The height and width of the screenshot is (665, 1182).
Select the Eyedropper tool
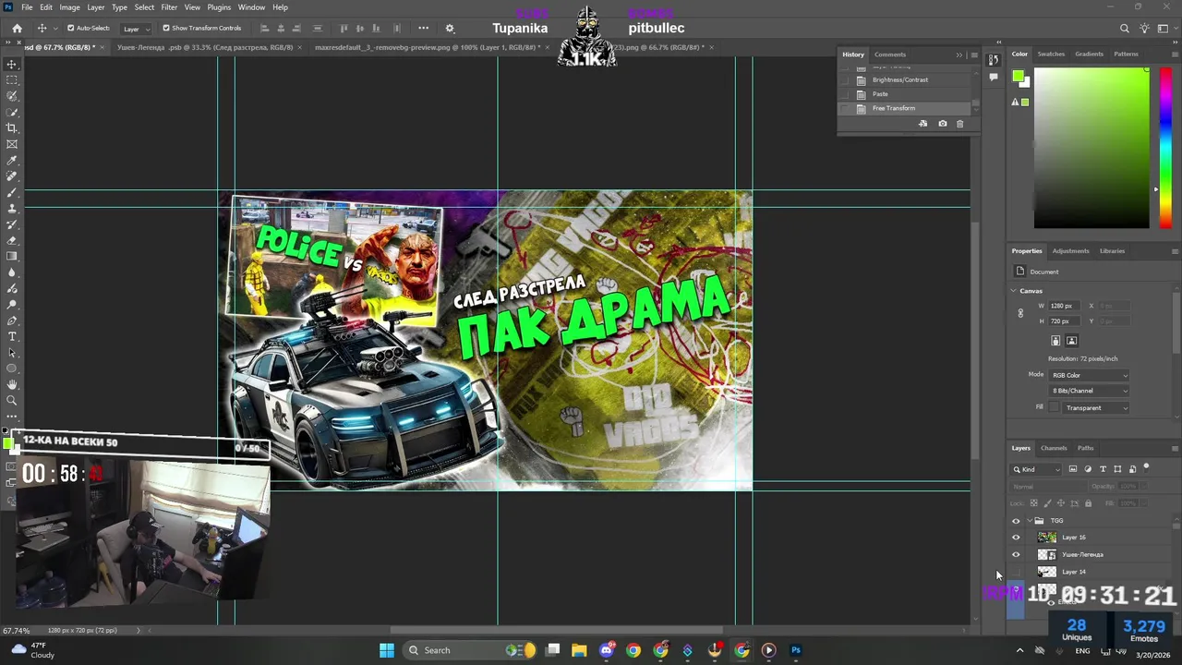tap(12, 161)
